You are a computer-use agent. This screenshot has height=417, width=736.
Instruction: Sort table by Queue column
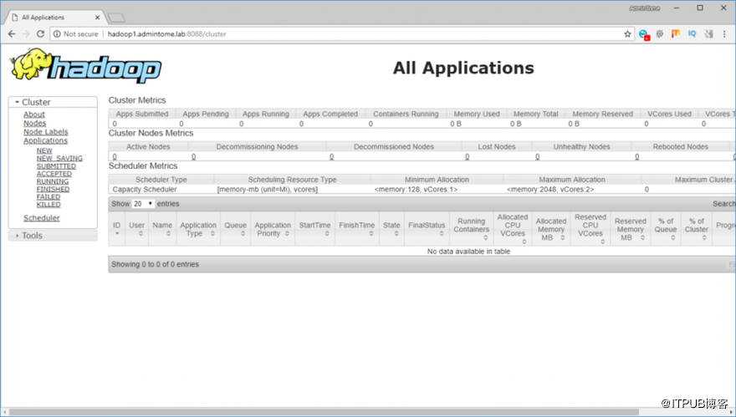pos(236,229)
